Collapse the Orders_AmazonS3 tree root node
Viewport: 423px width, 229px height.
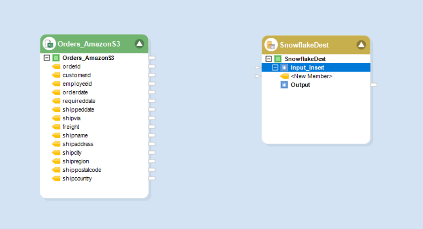point(47,58)
